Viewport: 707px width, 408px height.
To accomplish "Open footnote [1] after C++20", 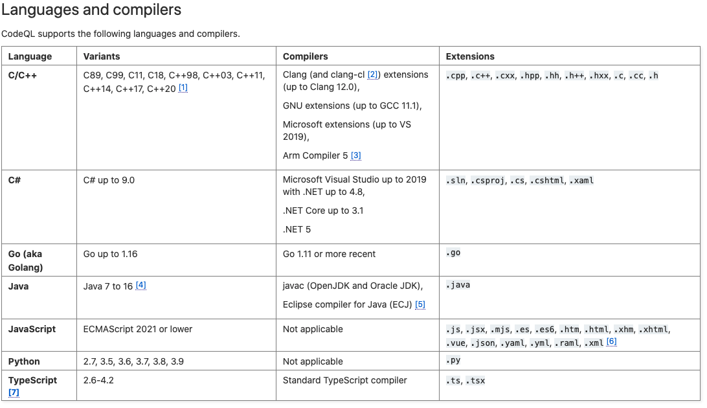I will tap(183, 88).
